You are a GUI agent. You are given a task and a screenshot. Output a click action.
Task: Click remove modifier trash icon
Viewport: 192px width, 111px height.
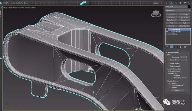(180, 47)
